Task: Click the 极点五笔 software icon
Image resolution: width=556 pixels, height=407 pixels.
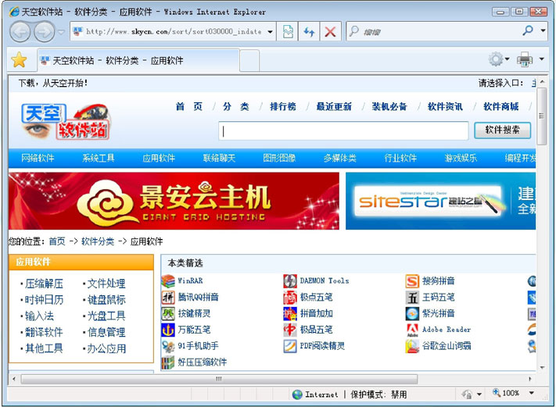Action: [x=290, y=298]
